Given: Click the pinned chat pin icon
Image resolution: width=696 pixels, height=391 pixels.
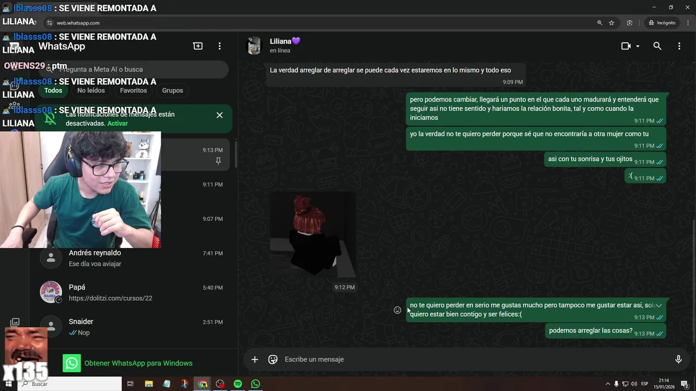Looking at the screenshot, I should (218, 161).
